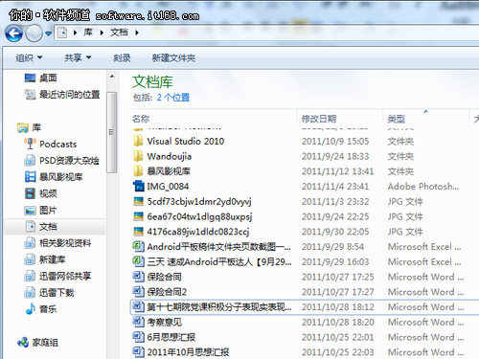Screen dimensions: 479x359
Task: Sort by 修改日期 column header
Action: point(319,119)
